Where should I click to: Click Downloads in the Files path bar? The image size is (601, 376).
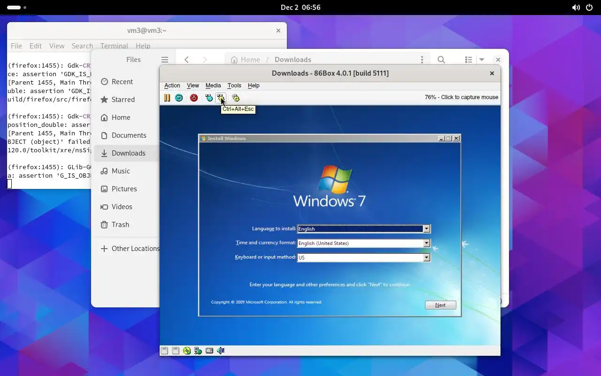tap(293, 60)
